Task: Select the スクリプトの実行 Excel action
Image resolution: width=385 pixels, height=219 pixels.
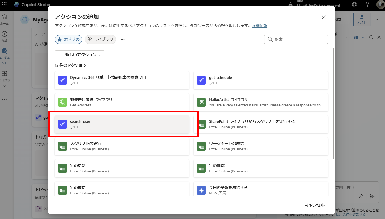Action: (122, 146)
